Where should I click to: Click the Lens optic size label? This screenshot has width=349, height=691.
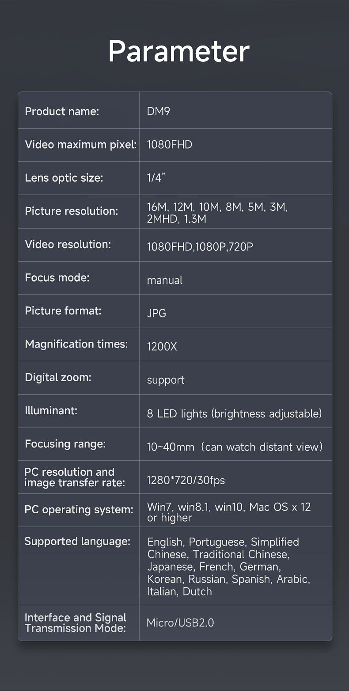tap(64, 178)
